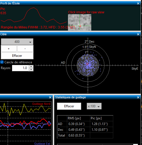Decrease Rayon with down arrow

click(x=31, y=70)
